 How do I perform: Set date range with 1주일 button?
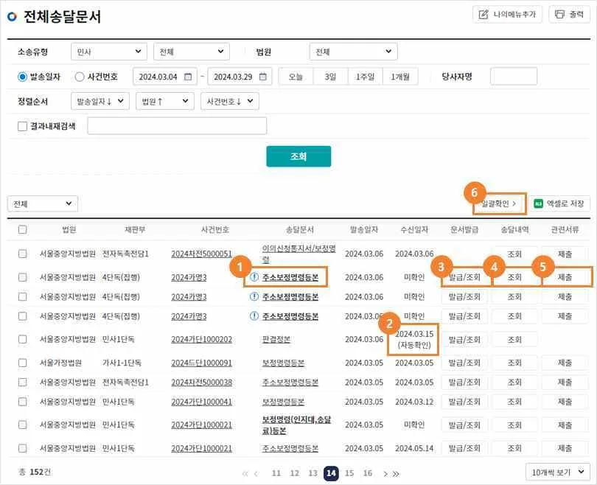pyautogui.click(x=365, y=77)
